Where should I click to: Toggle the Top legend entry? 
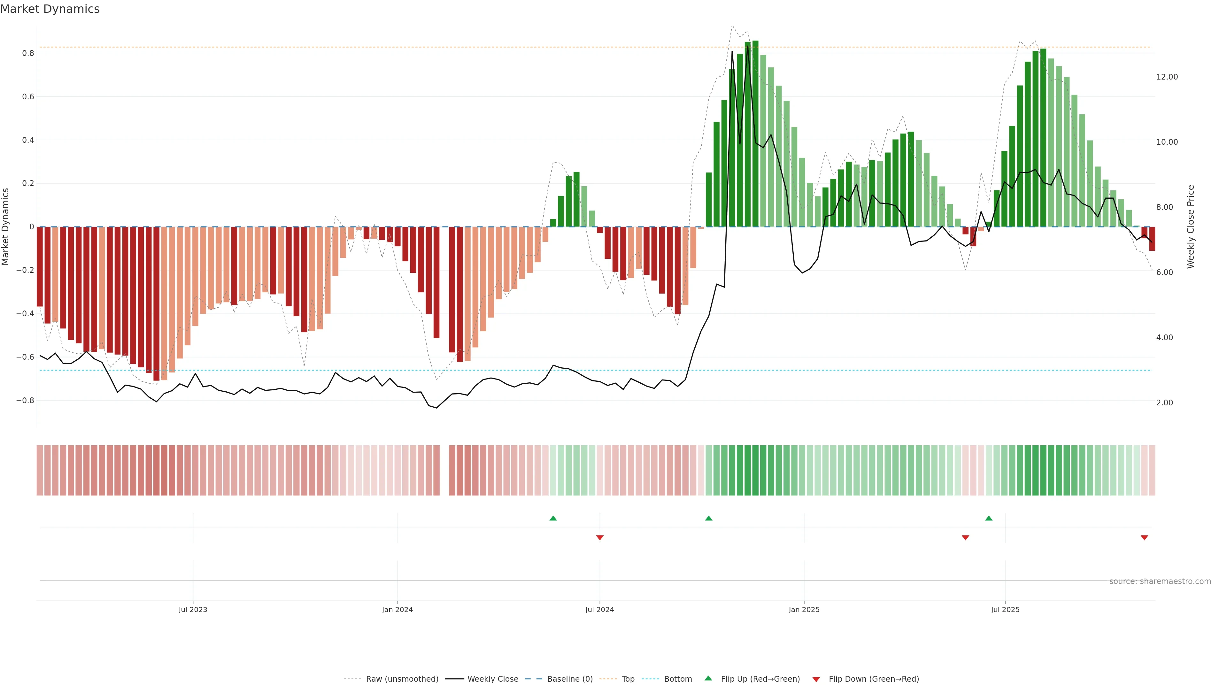point(628,679)
